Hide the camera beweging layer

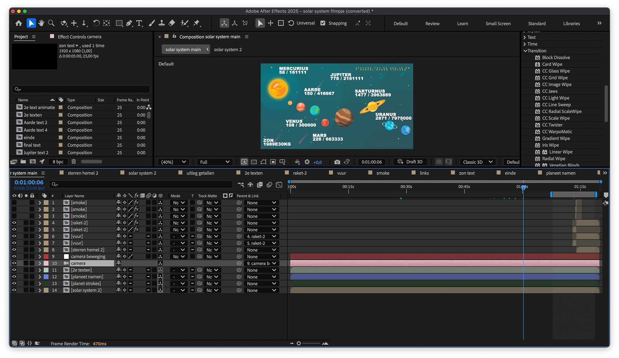pos(14,256)
